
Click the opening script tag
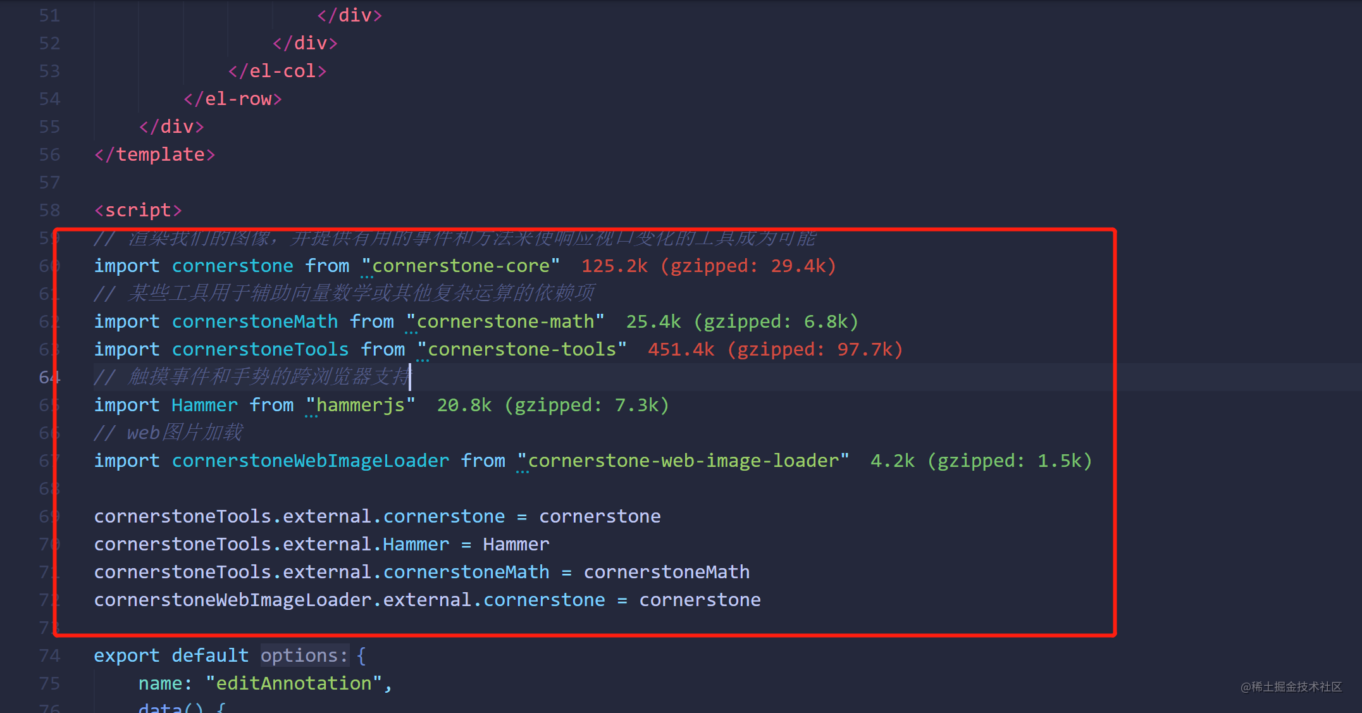[138, 210]
